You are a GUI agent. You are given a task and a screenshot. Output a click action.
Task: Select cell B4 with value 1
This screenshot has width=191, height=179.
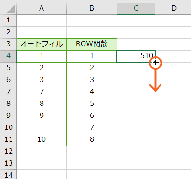point(92,56)
